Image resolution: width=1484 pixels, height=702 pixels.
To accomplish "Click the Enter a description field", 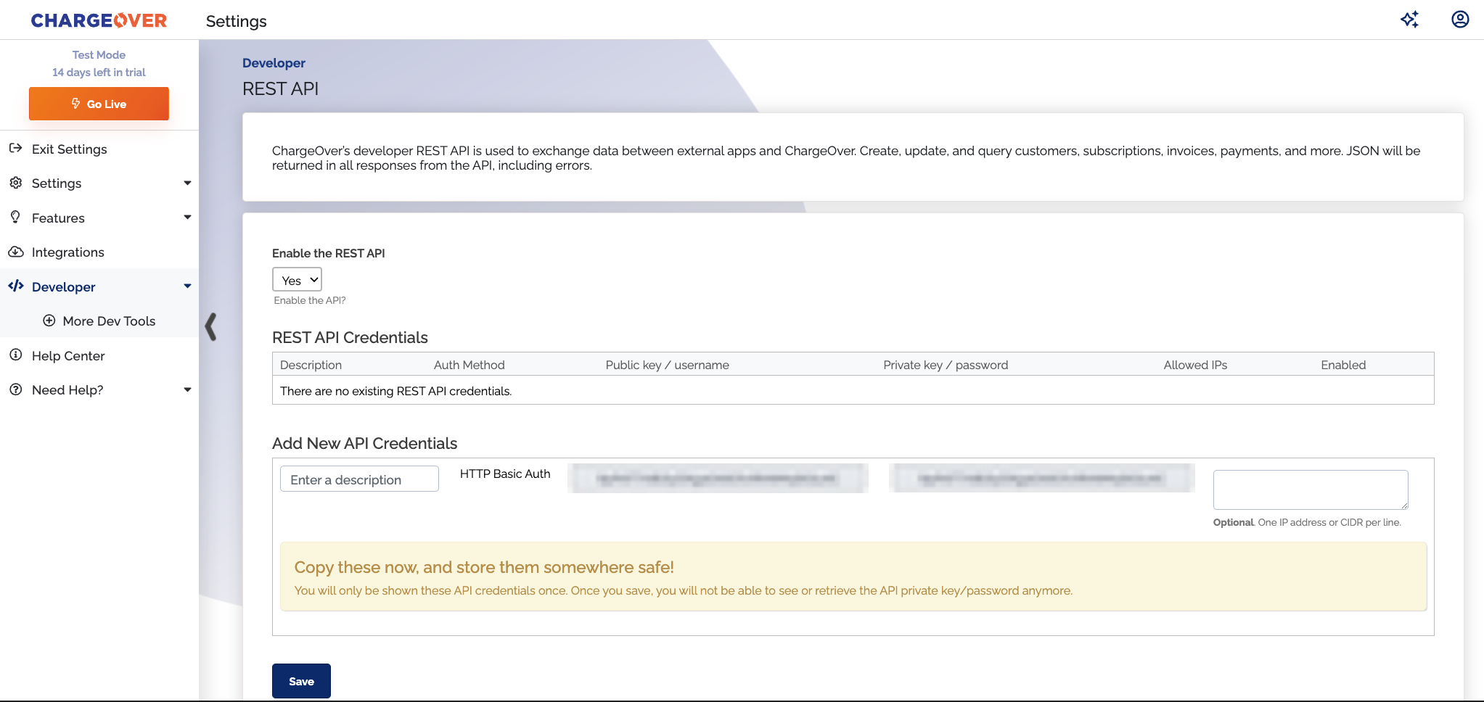I will pos(358,479).
